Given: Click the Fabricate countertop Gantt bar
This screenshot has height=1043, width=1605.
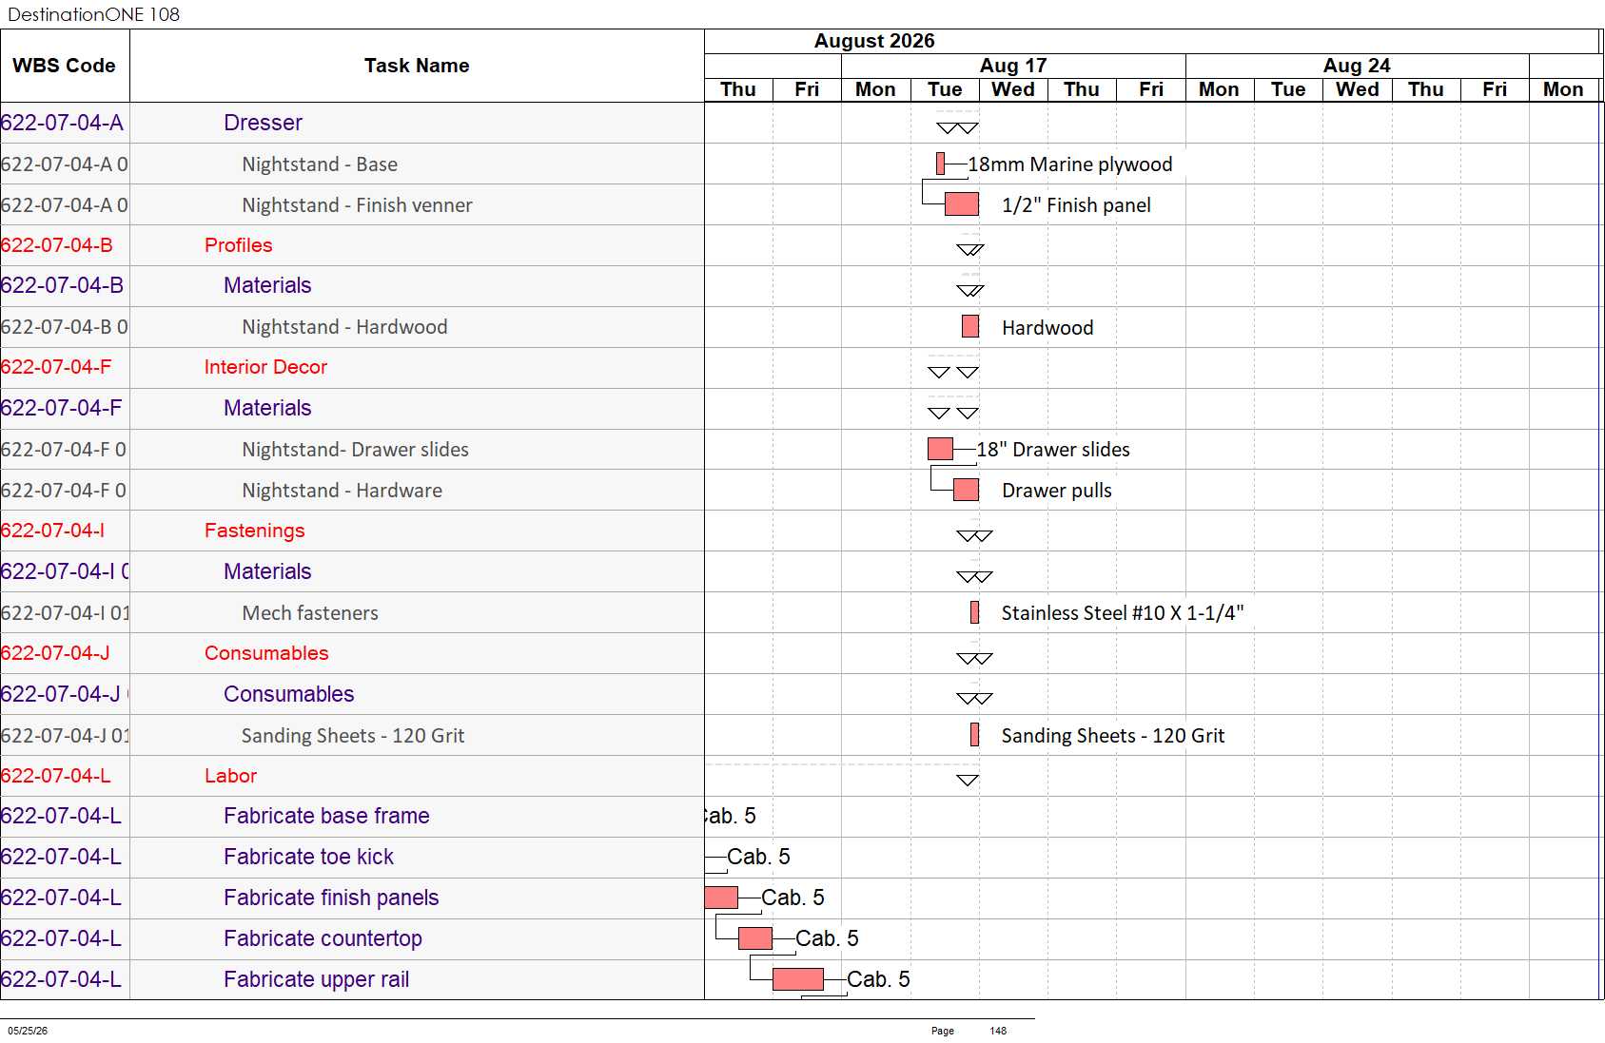Looking at the screenshot, I should tap(755, 938).
